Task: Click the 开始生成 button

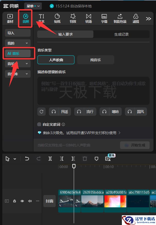Action: tap(135, 145)
